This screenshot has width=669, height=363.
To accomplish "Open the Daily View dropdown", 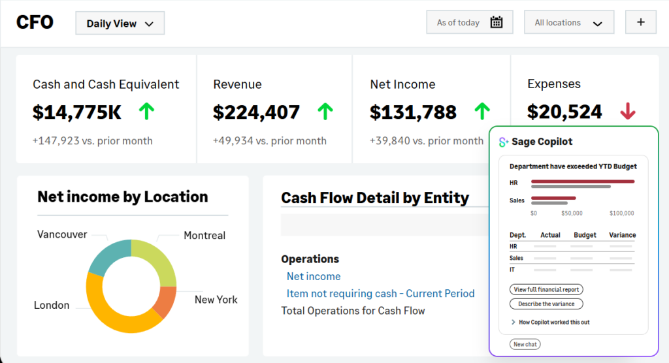I will point(120,24).
